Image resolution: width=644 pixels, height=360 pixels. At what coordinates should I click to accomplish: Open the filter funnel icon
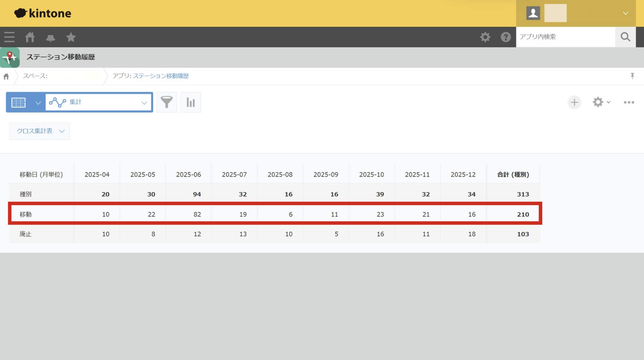coord(166,102)
